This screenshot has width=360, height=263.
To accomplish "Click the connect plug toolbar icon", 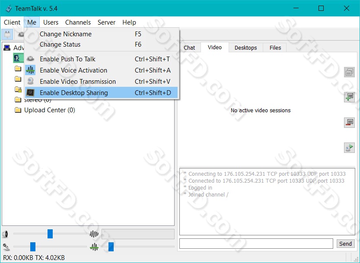I will click(7, 35).
